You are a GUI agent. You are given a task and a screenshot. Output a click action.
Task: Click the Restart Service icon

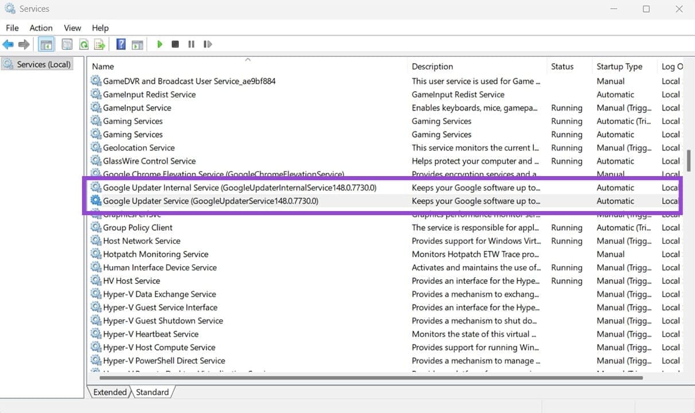208,44
